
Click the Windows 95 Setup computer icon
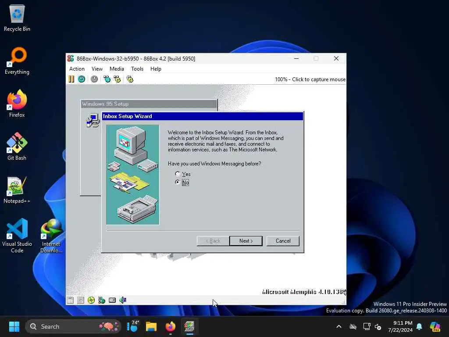(93, 120)
